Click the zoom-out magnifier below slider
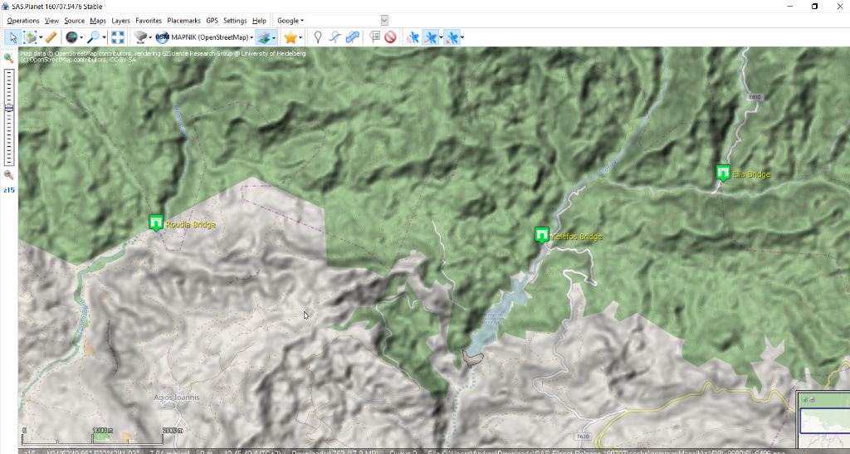This screenshot has height=454, width=850. click(x=8, y=174)
